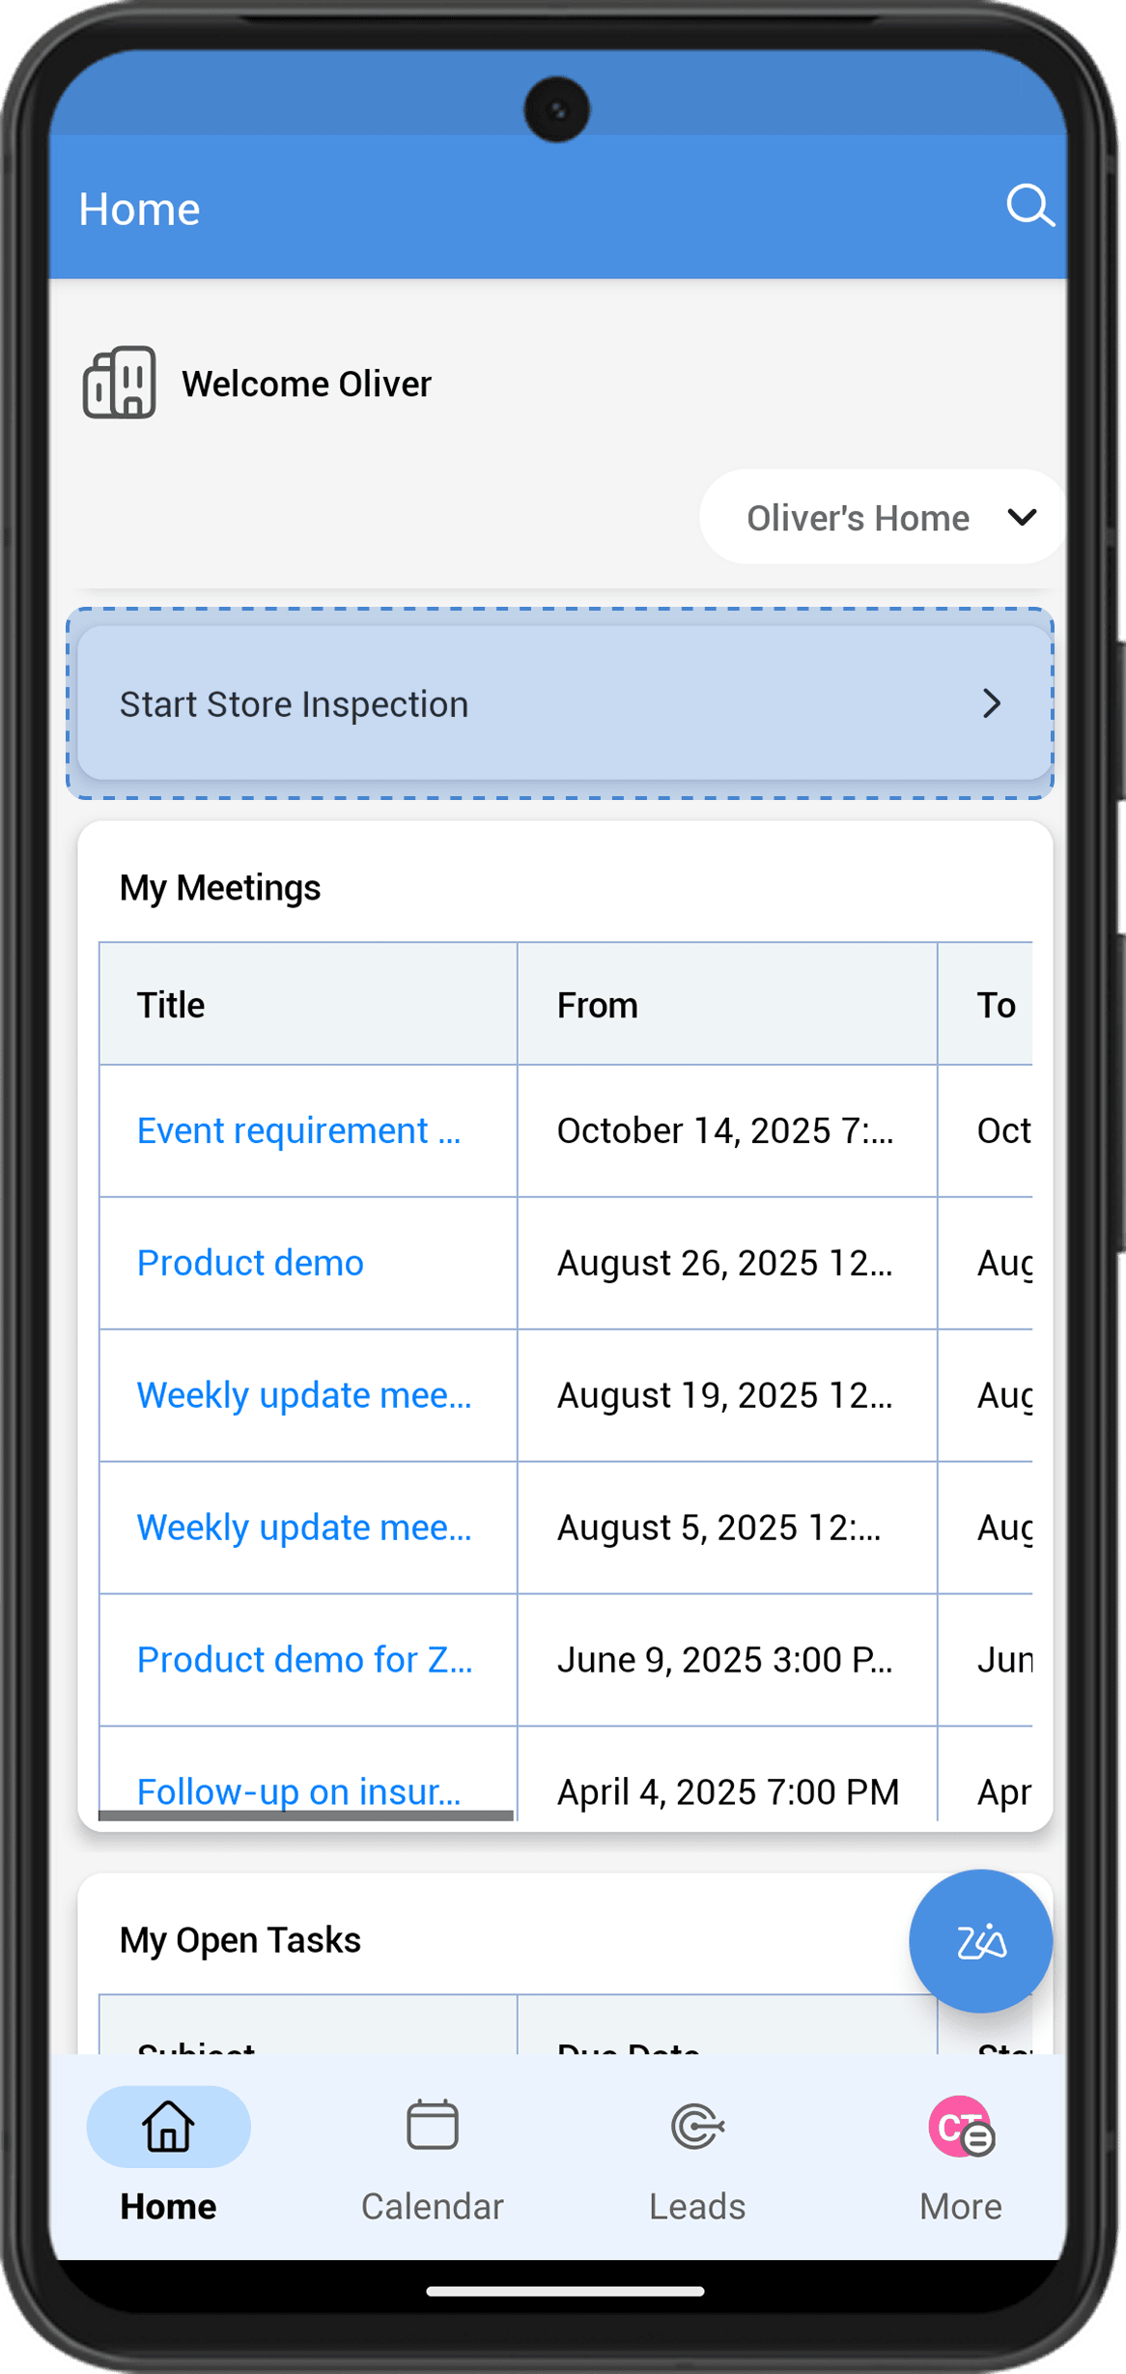
Task: Open the August 5 Weekly update meeting
Action: click(303, 1528)
